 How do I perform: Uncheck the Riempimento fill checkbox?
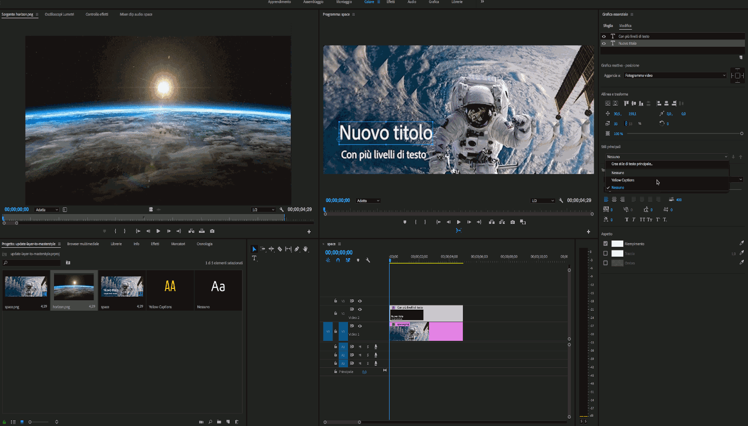click(x=605, y=244)
